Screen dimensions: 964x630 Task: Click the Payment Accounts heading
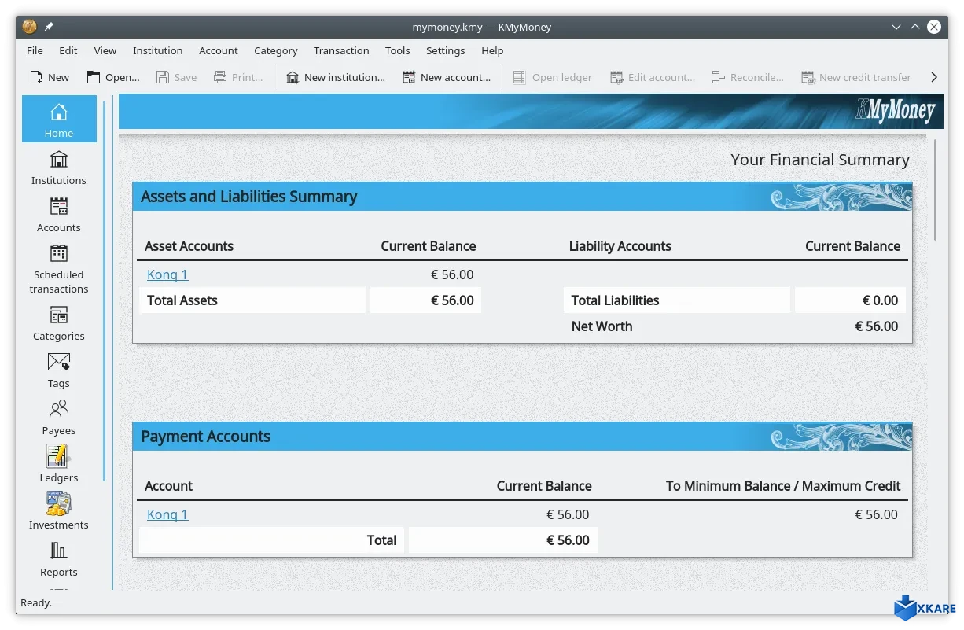[206, 437]
